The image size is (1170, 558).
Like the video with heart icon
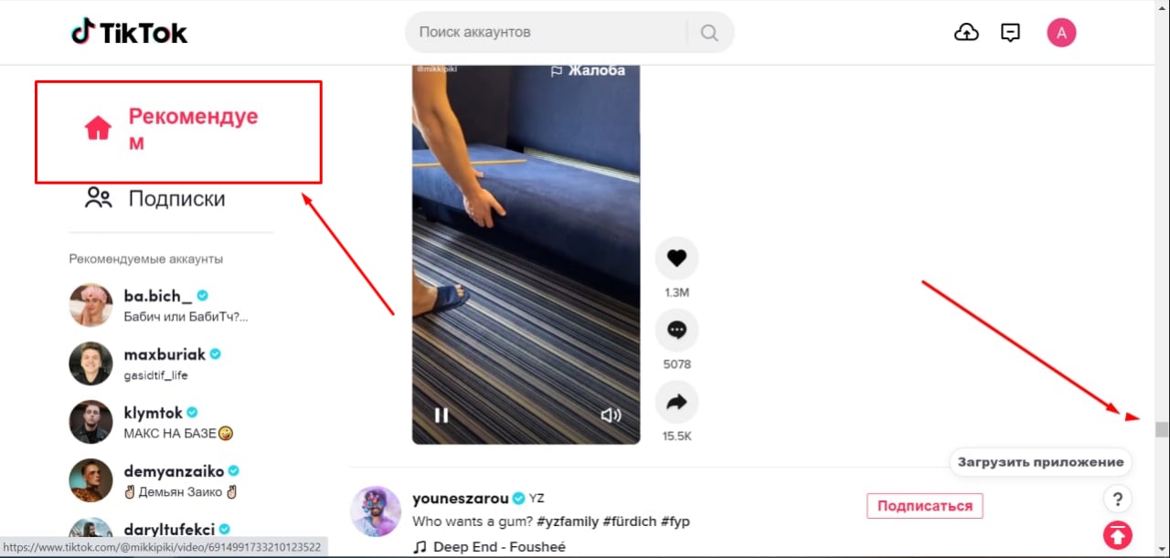[676, 258]
